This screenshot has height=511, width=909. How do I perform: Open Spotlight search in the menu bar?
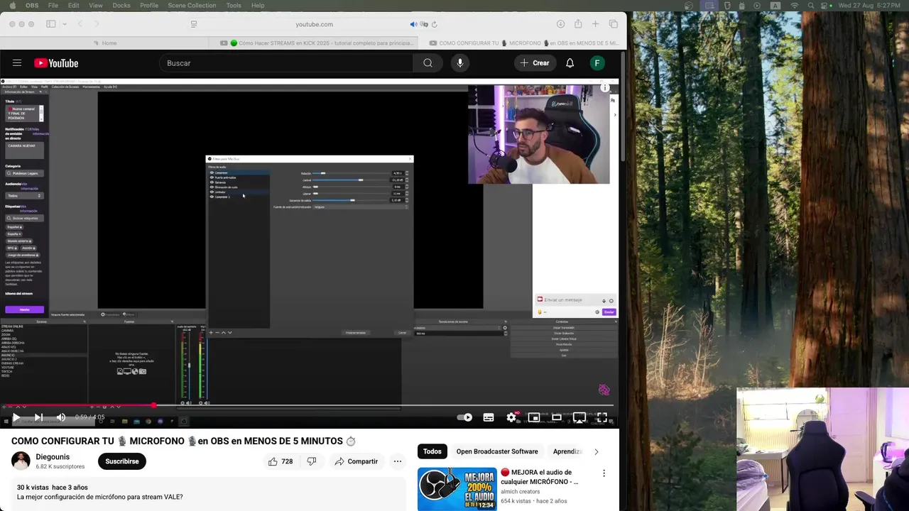[x=812, y=5]
